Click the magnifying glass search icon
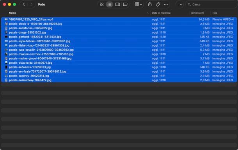This screenshot has width=238, height=150. 189,4
